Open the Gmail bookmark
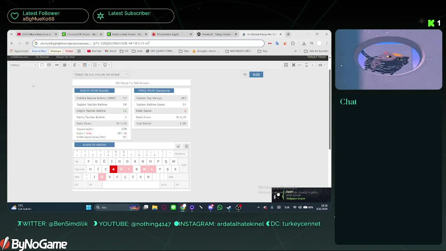Viewport: 446px width, 251px height. pos(111,51)
